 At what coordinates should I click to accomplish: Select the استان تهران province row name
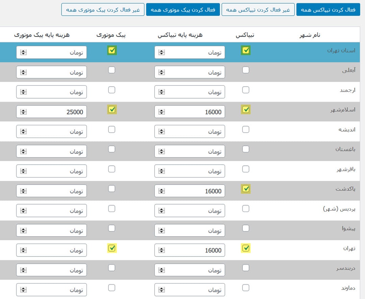coord(341,51)
